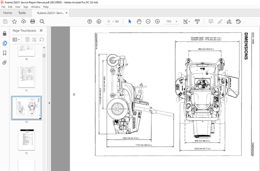Screen dimensions: 260x171
Task: Click the Save file icon
Action: click(x=5, y=21)
